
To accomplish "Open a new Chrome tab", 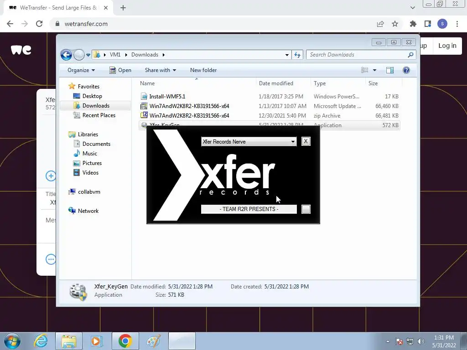I will coord(123,8).
